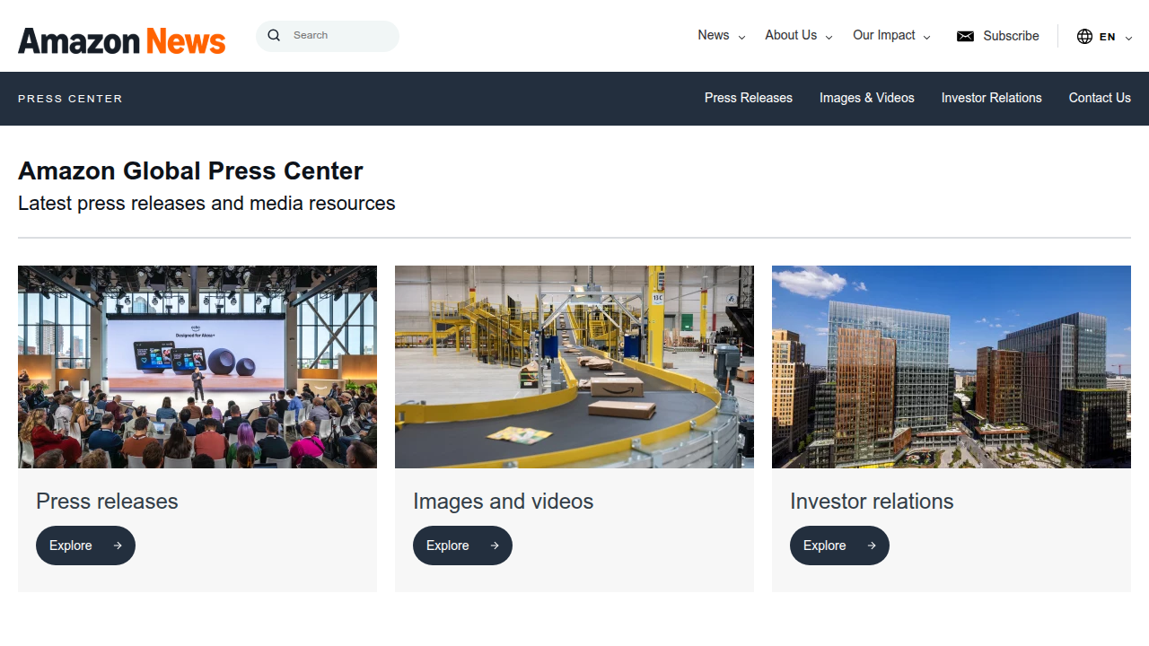Click the Amazon News logo
The height and width of the screenshot is (646, 1149).
tap(122, 41)
